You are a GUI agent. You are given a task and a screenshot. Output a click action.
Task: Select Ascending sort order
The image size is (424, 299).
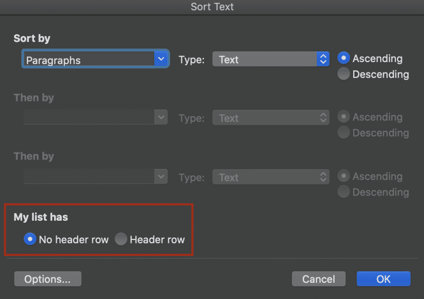click(x=344, y=58)
